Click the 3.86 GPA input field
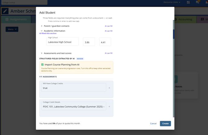This screenshot has width=208, height=135. [89, 42]
